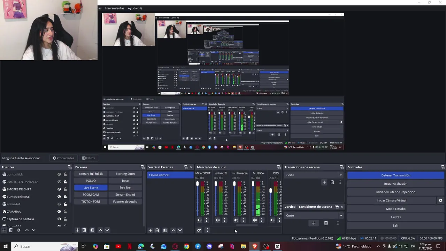
Task: Click Iniciar el Búfer de Repetición
Action: [x=395, y=192]
